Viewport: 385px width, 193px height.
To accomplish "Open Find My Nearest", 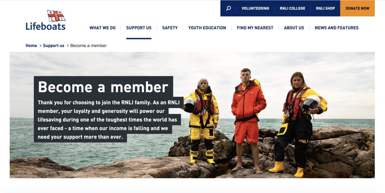I will tap(255, 28).
